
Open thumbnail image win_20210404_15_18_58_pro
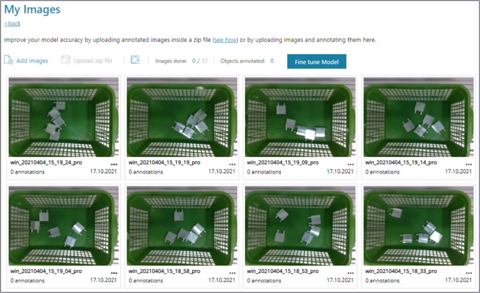point(182,225)
